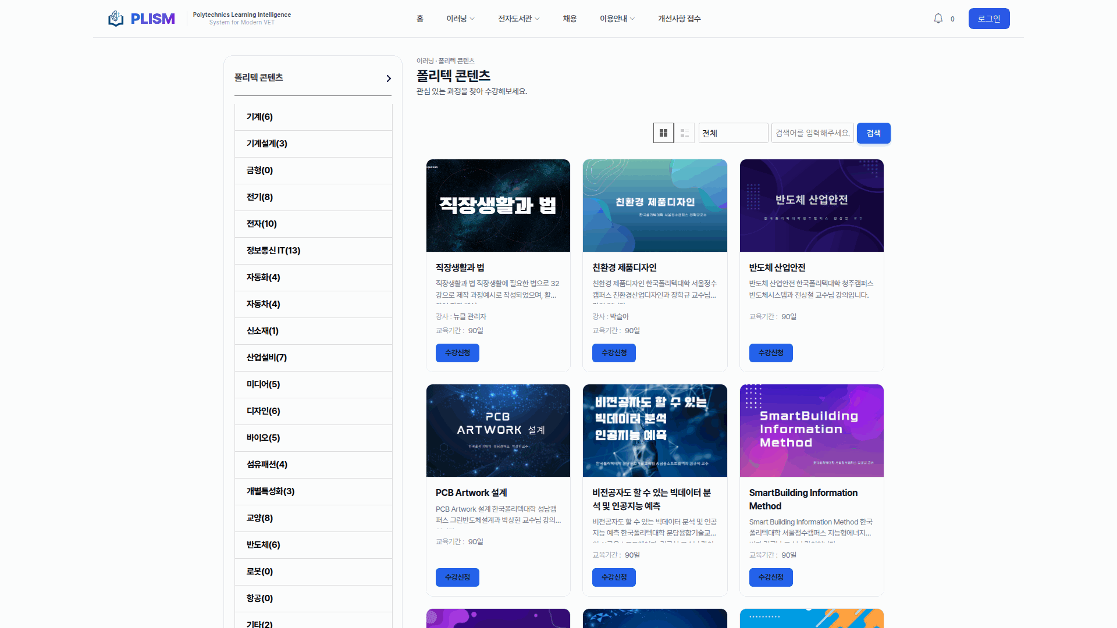Click the 로그인 button

988,19
